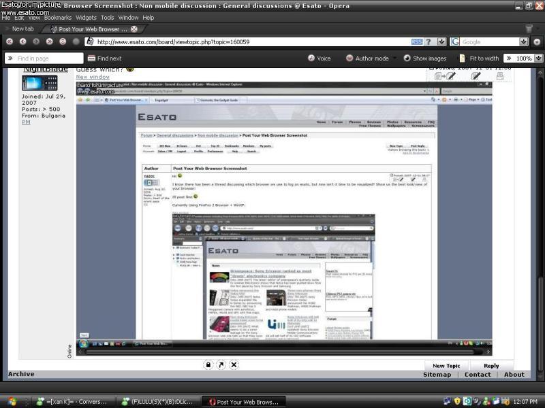Image resolution: width=545 pixels, height=408 pixels.
Task: Click the Find next button
Action: [x=104, y=58]
